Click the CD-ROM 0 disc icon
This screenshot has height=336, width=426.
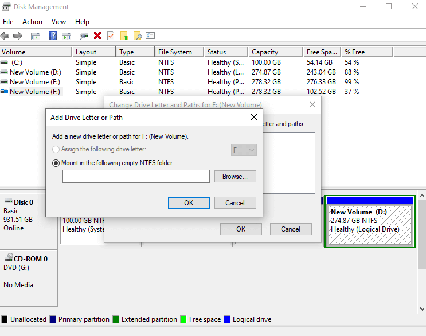(x=9, y=257)
